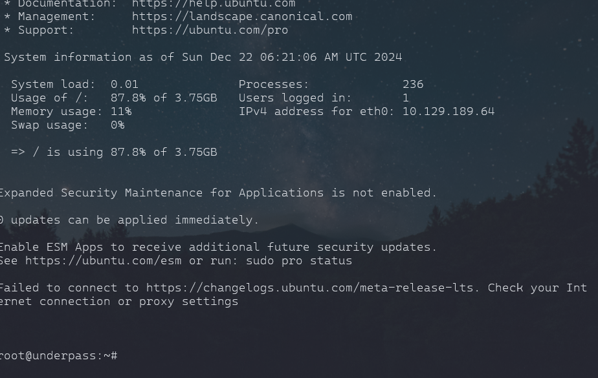Click the Users logged in value
Viewport: 598px width, 378px height.
click(406, 98)
